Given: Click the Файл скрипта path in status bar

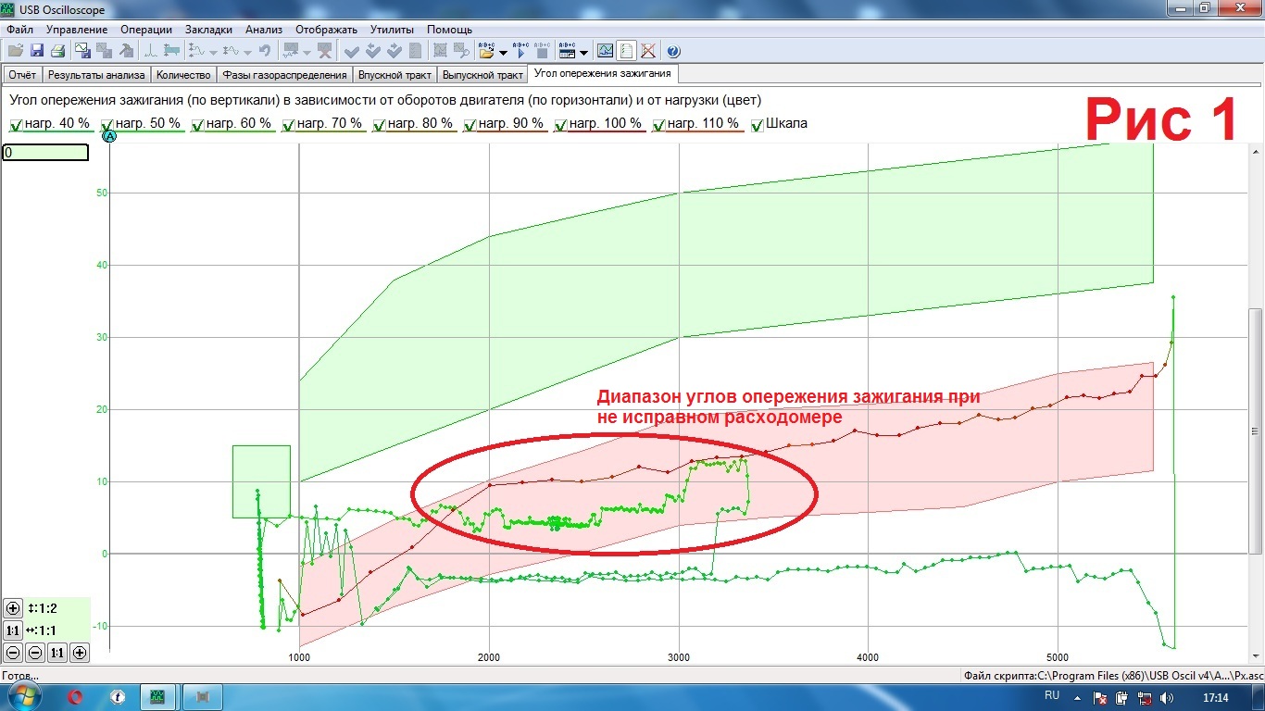Looking at the screenshot, I should pos(1113,676).
